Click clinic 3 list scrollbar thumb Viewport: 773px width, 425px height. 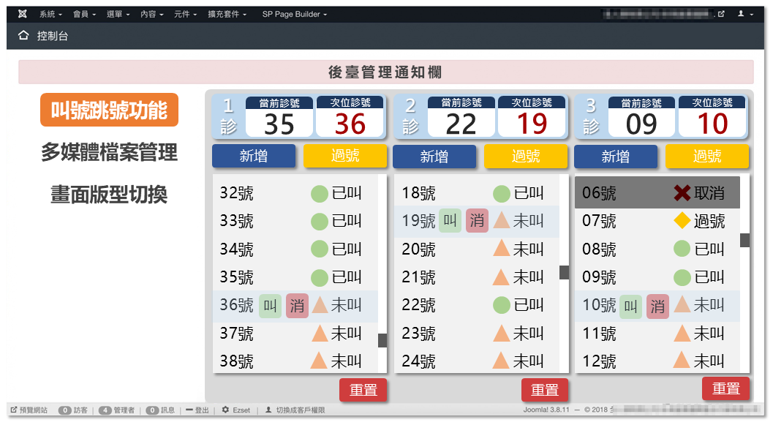(745, 240)
